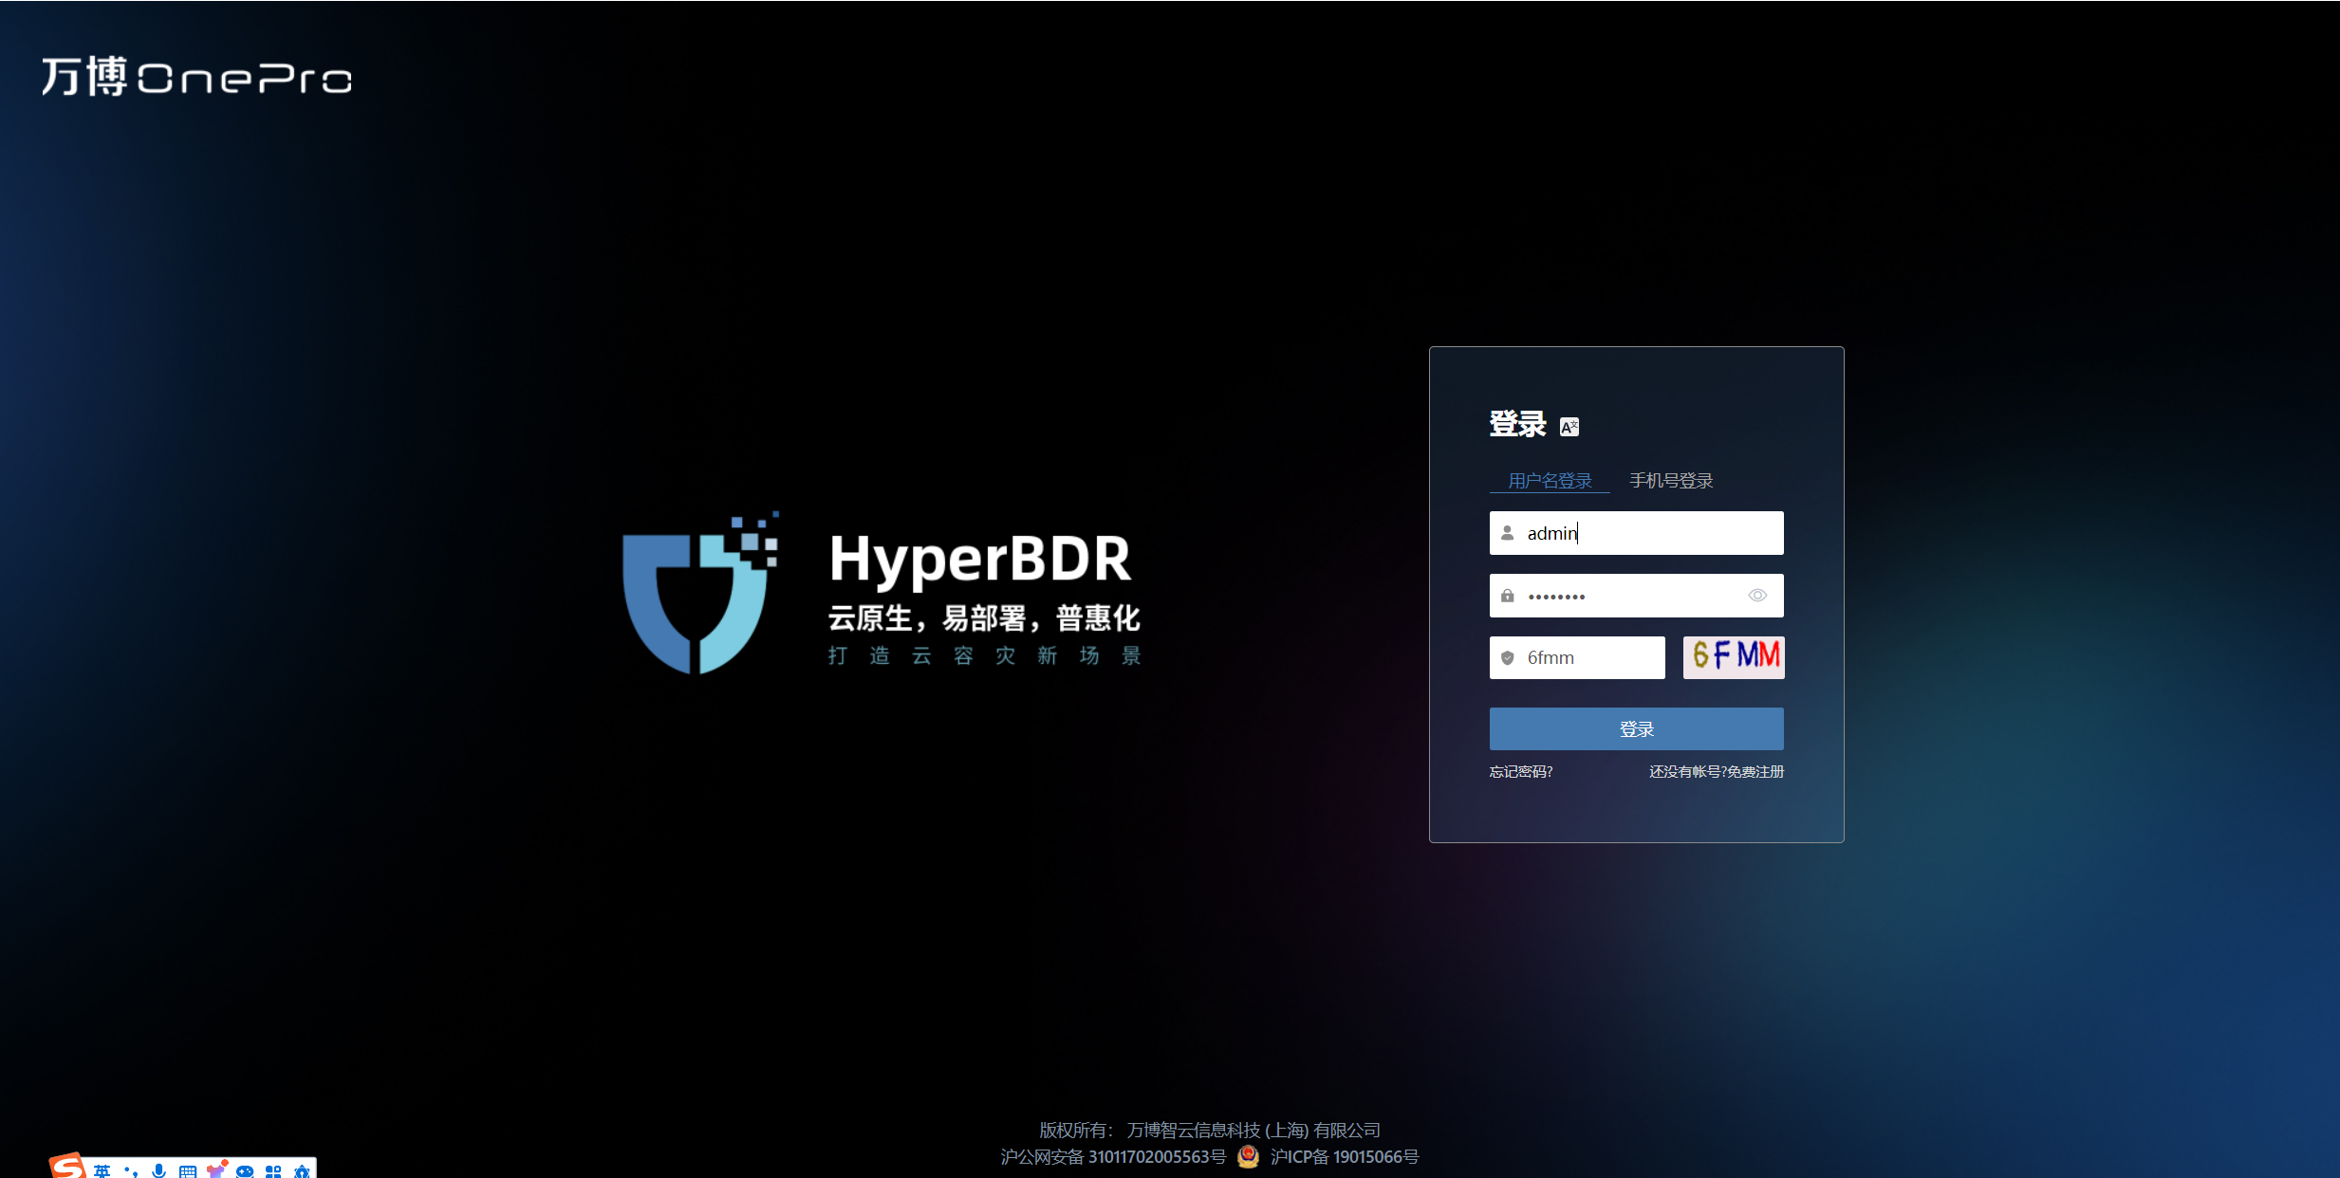Toggle punctuation mode in Sogou bar

131,1171
